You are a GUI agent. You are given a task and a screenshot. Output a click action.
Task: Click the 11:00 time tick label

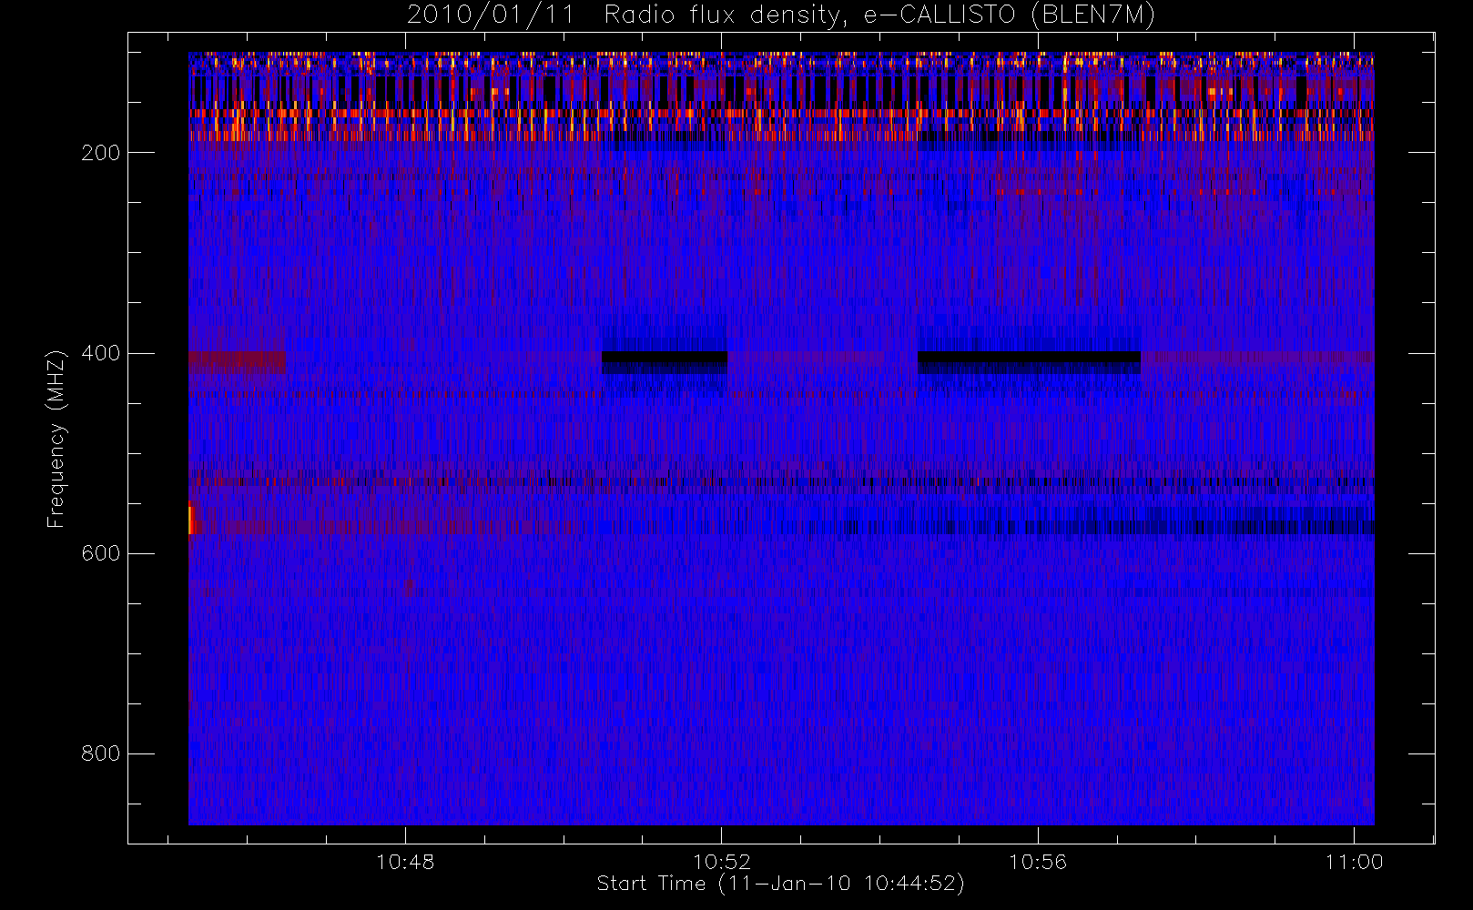point(1354,862)
